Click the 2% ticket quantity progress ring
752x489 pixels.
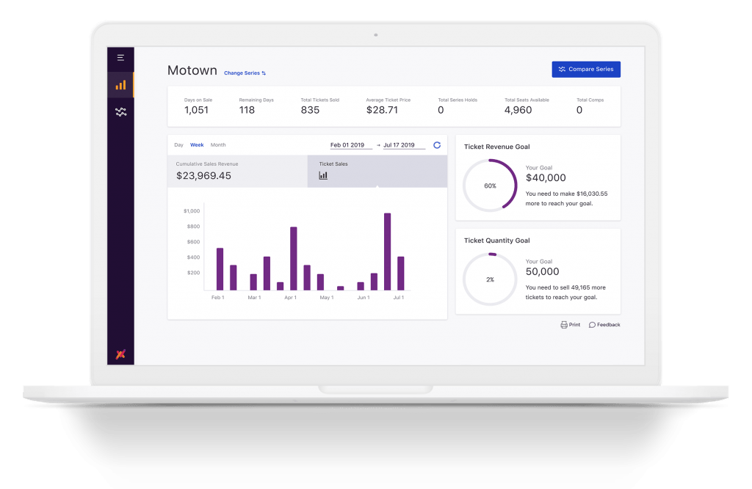490,279
